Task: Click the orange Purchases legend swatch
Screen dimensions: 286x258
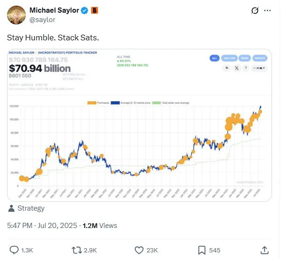Action: (x=91, y=102)
